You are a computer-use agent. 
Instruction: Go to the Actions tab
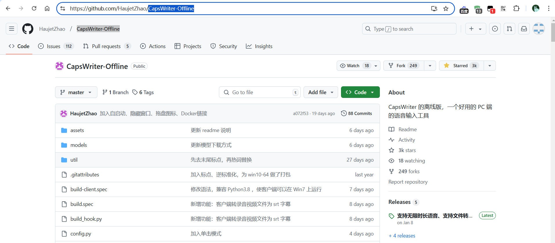tap(153, 46)
